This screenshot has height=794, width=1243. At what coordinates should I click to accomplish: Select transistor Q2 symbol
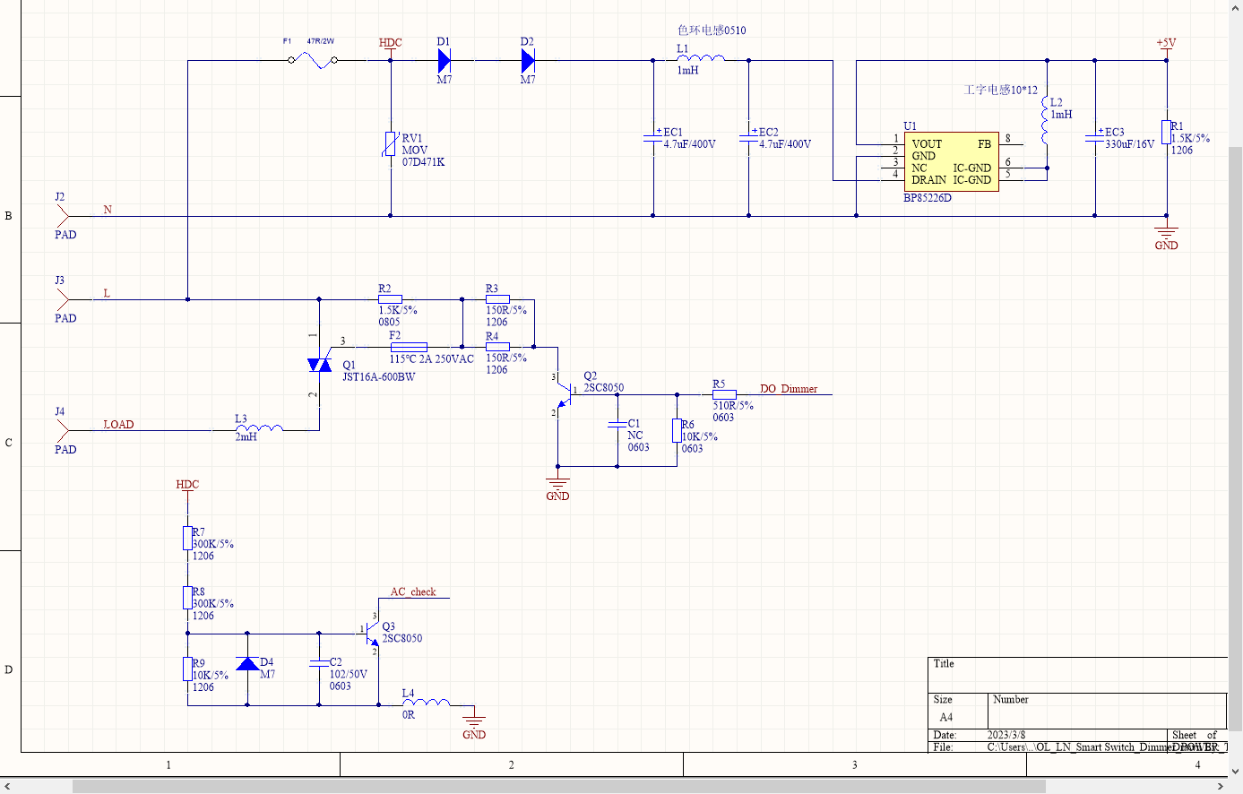(x=565, y=394)
